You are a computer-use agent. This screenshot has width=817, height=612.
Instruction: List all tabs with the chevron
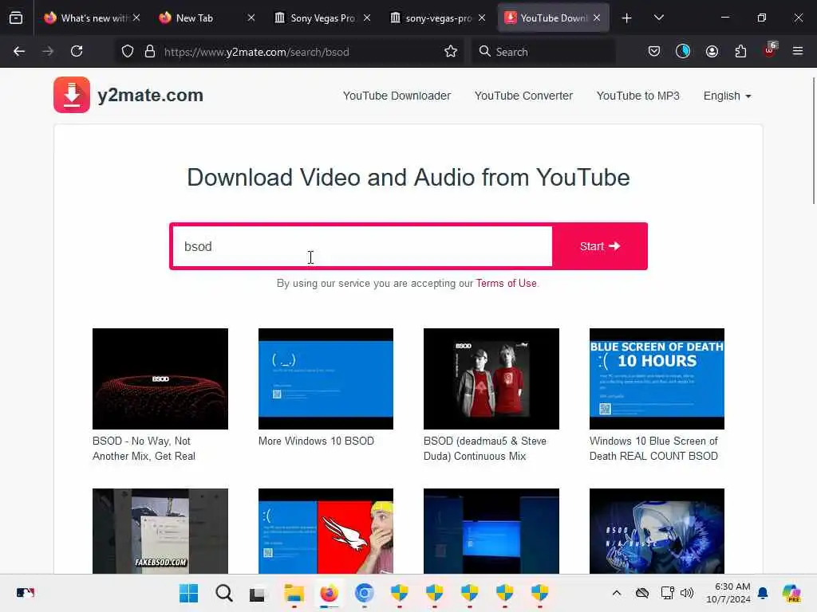[658, 18]
